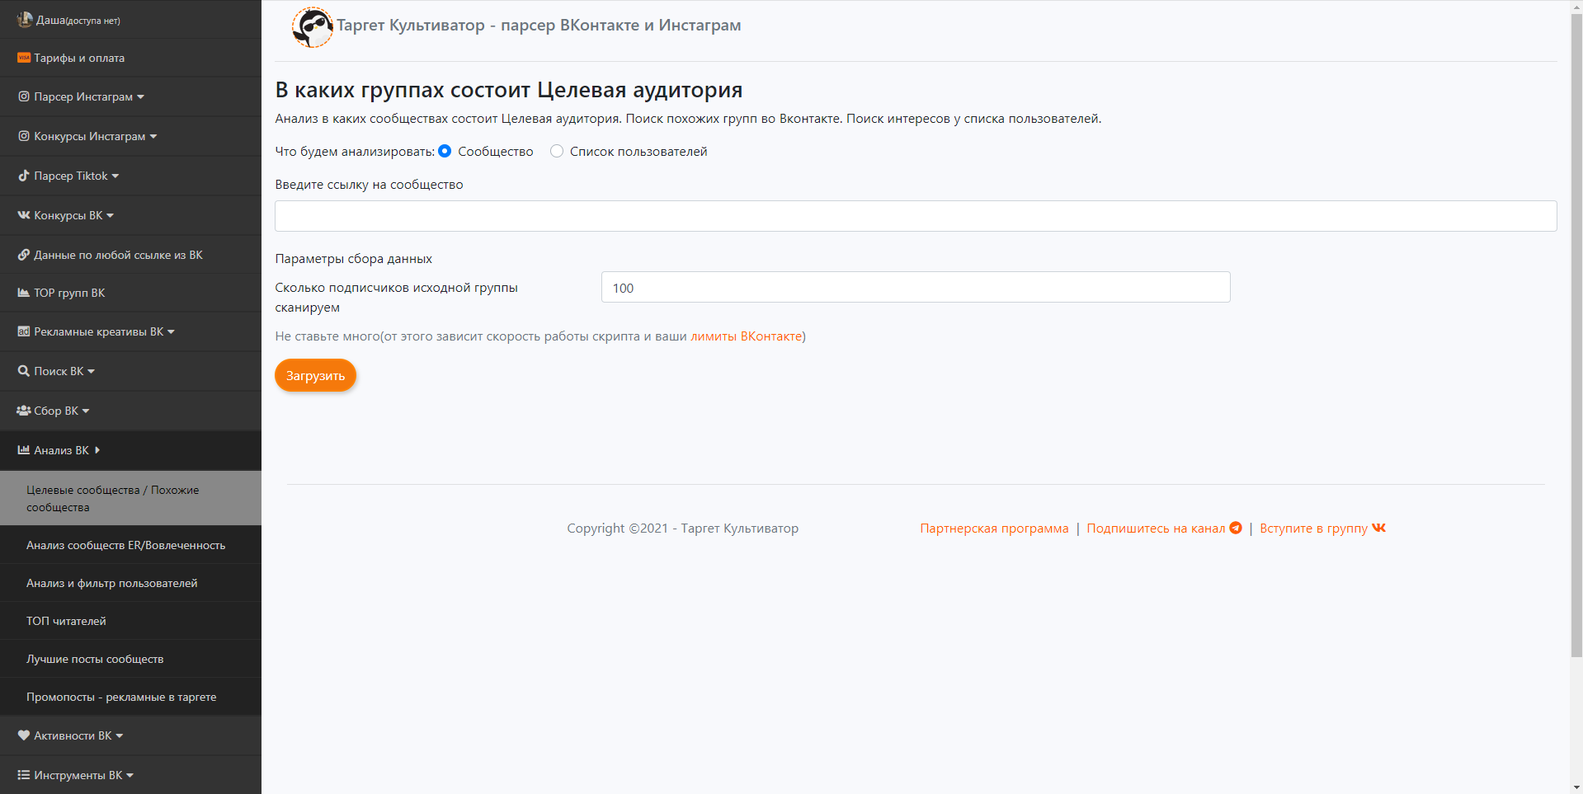Click the scrollbar down arrow

pyautogui.click(x=1576, y=787)
